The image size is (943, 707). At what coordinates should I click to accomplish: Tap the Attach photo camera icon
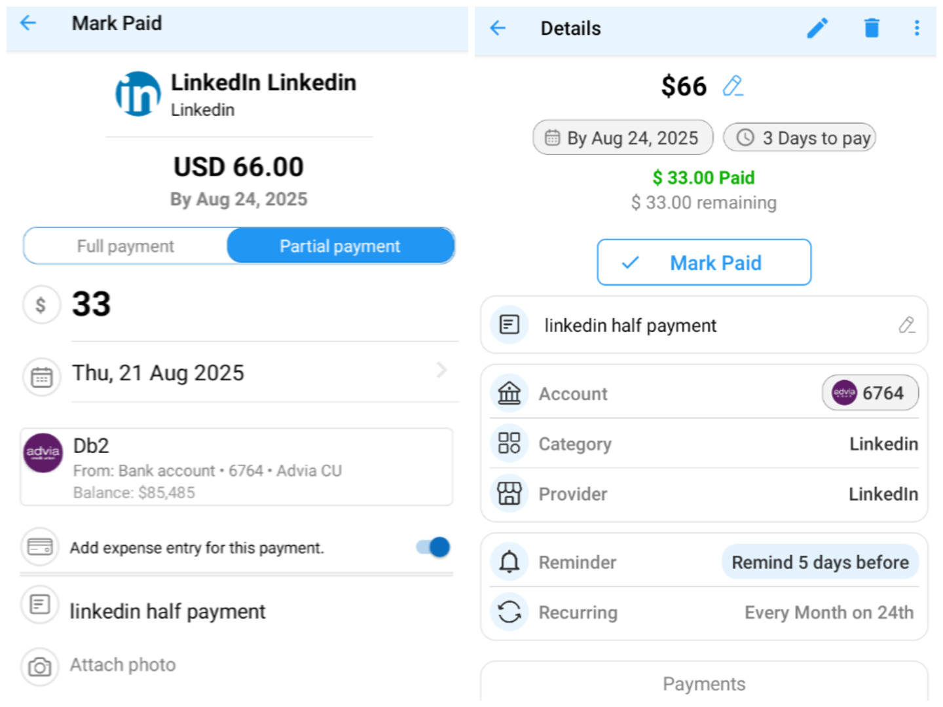[x=40, y=666]
